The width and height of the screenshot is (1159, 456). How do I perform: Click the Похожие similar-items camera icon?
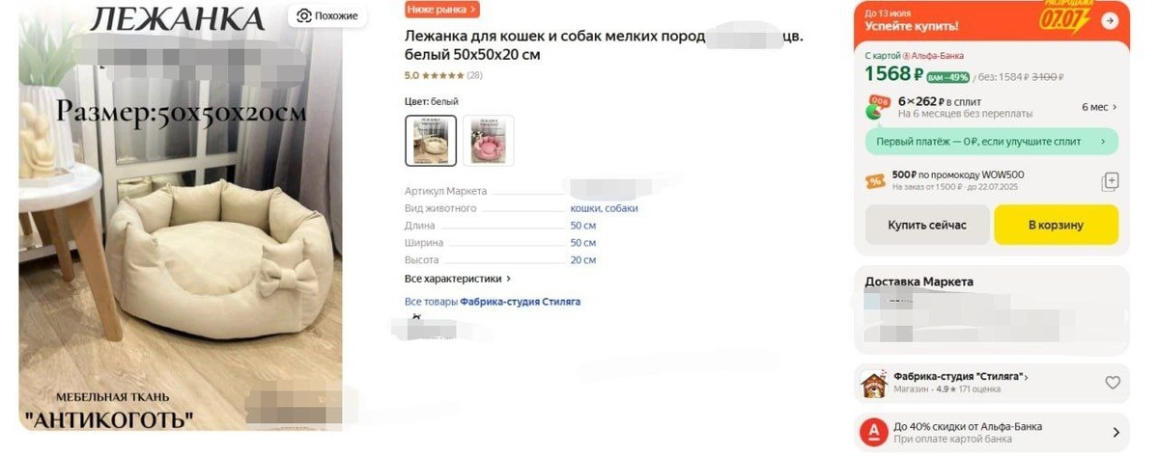304,15
